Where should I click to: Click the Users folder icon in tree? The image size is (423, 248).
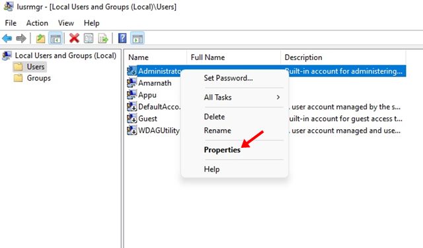click(18, 67)
